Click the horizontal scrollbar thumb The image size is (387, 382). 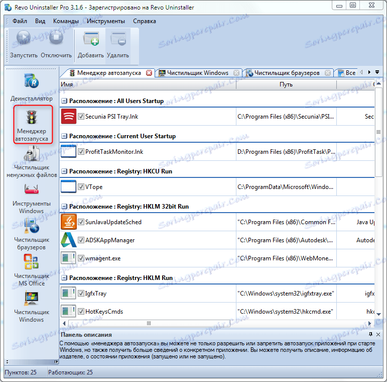click(149, 323)
